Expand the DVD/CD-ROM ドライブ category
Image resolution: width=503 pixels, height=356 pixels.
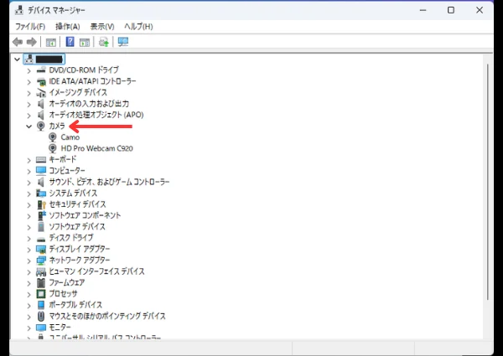click(x=29, y=70)
